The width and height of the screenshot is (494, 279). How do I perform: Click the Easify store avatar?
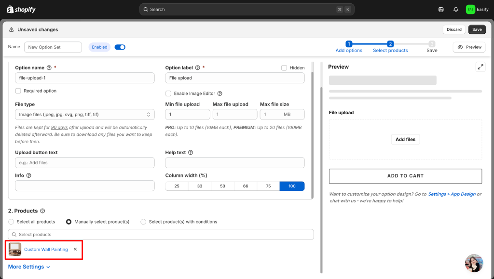pos(470,9)
